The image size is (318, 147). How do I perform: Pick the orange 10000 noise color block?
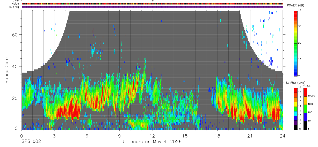click(x=305, y=101)
